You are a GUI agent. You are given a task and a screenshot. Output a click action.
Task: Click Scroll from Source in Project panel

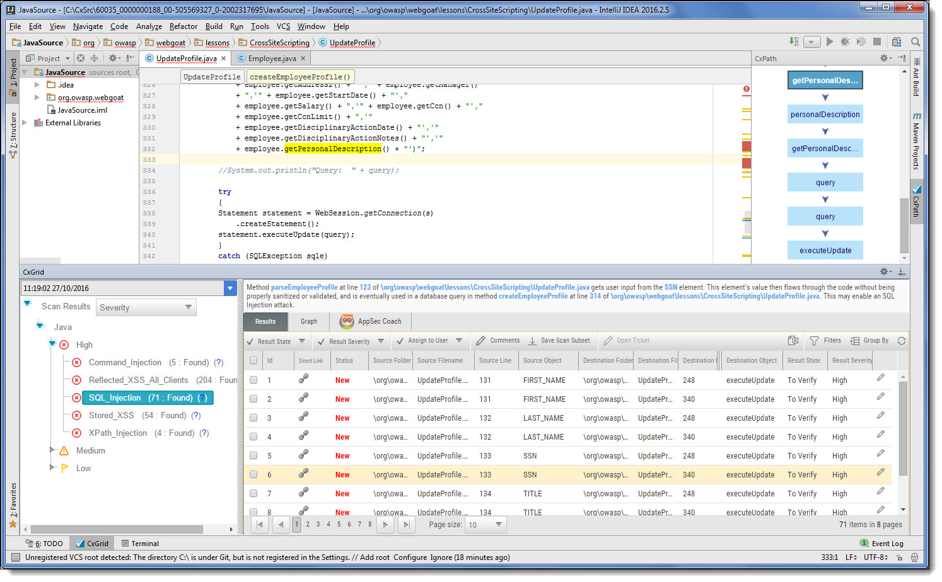point(81,58)
